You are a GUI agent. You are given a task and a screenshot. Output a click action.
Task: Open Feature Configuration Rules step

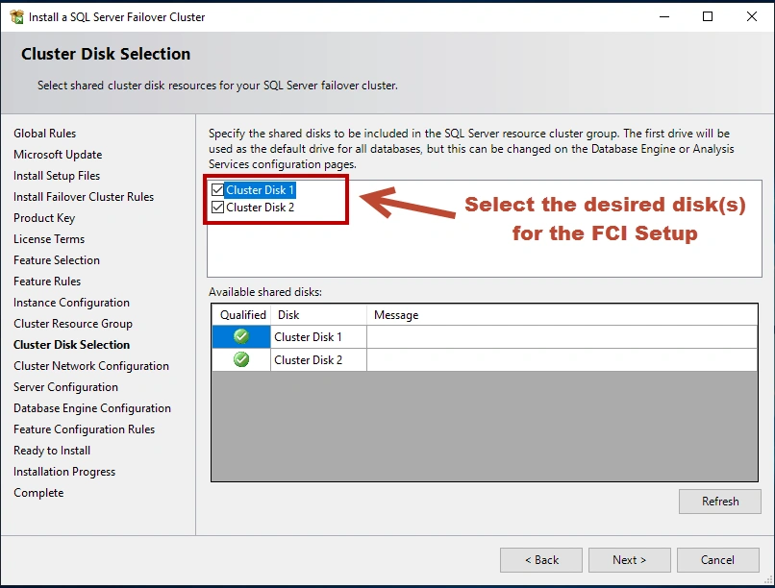click(84, 429)
